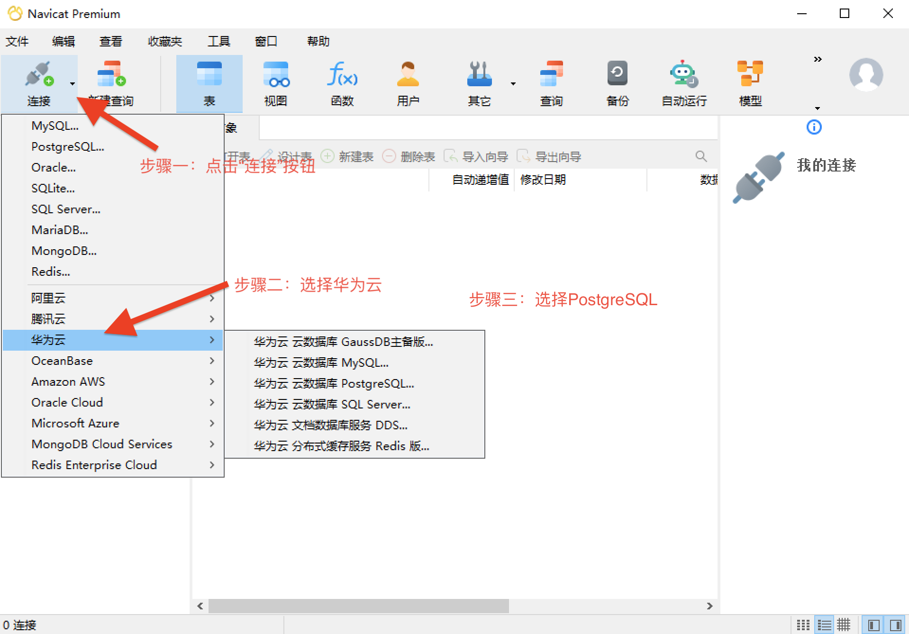Select 华为云 分布式缓存服务 Redis 版
Viewport: 909px width, 634px height.
(355, 446)
